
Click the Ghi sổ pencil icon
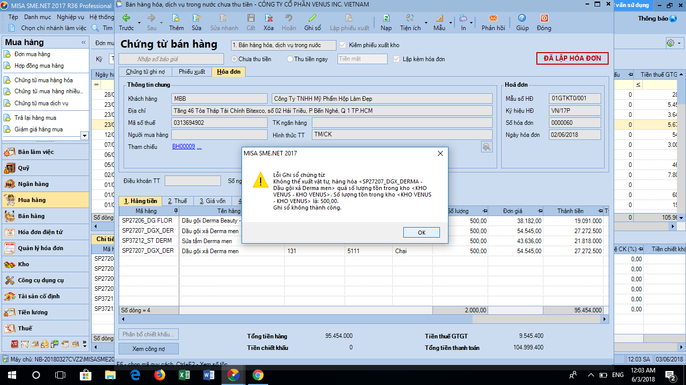pos(312,18)
